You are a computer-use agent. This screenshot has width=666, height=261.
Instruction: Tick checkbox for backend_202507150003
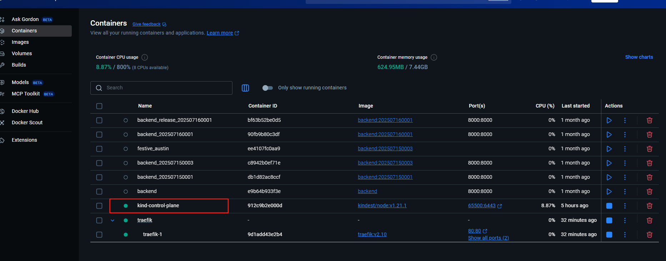coord(99,163)
